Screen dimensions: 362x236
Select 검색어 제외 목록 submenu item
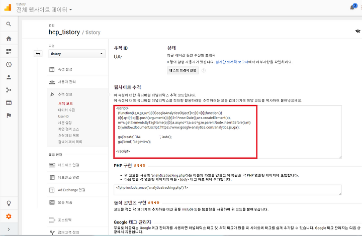click(70, 142)
